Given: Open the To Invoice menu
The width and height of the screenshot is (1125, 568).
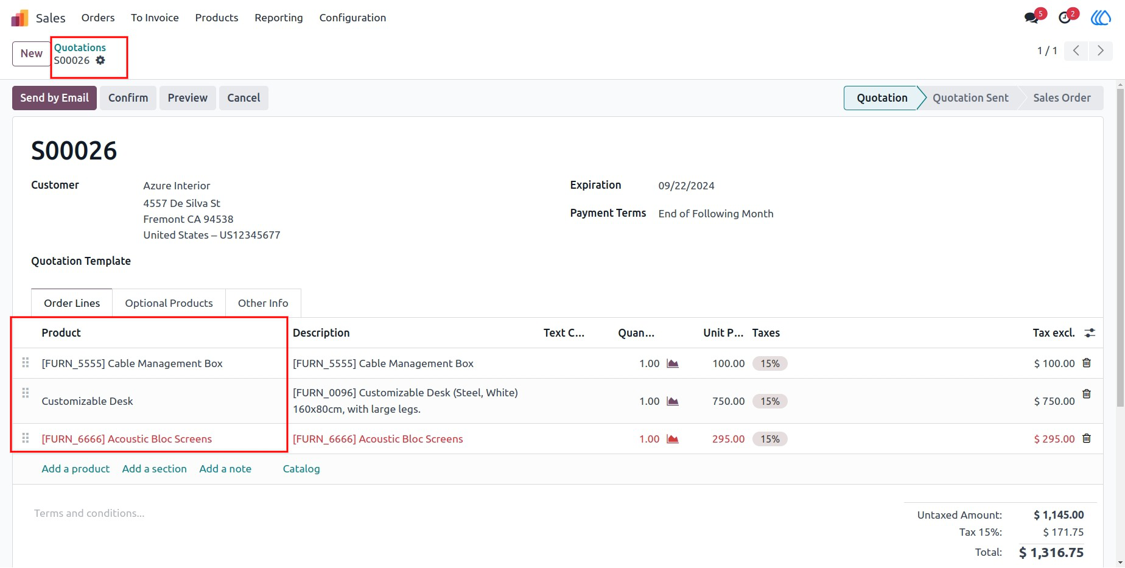Looking at the screenshot, I should (x=155, y=18).
